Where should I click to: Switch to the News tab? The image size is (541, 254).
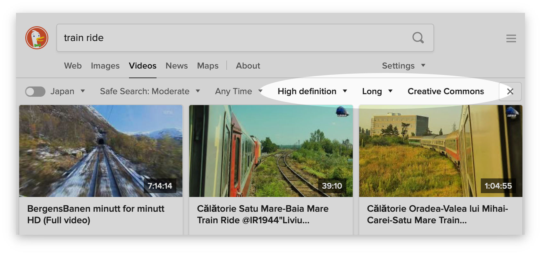(x=176, y=66)
